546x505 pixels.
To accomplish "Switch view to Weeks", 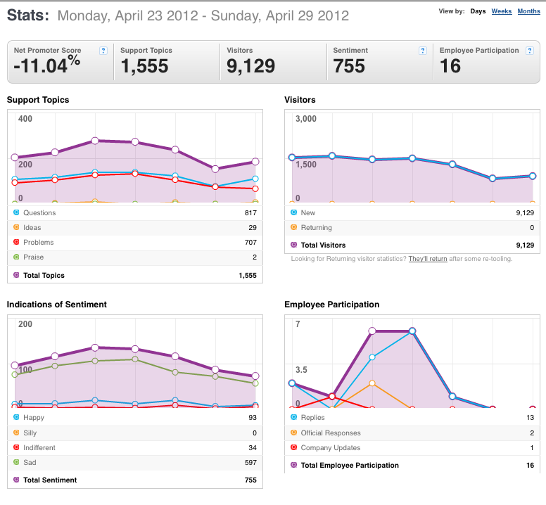I will coord(502,11).
